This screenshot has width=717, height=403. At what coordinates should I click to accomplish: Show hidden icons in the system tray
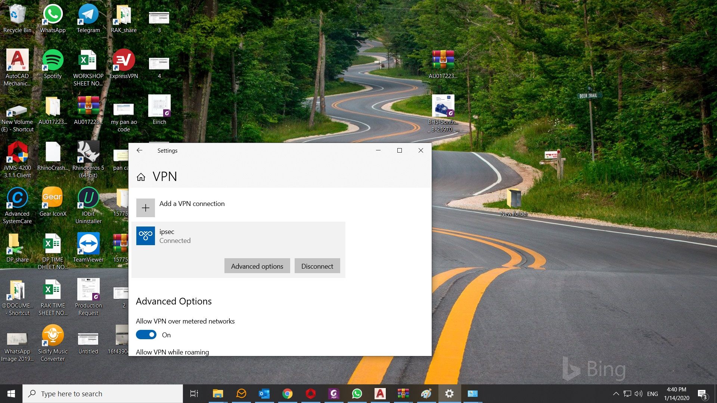click(x=616, y=394)
